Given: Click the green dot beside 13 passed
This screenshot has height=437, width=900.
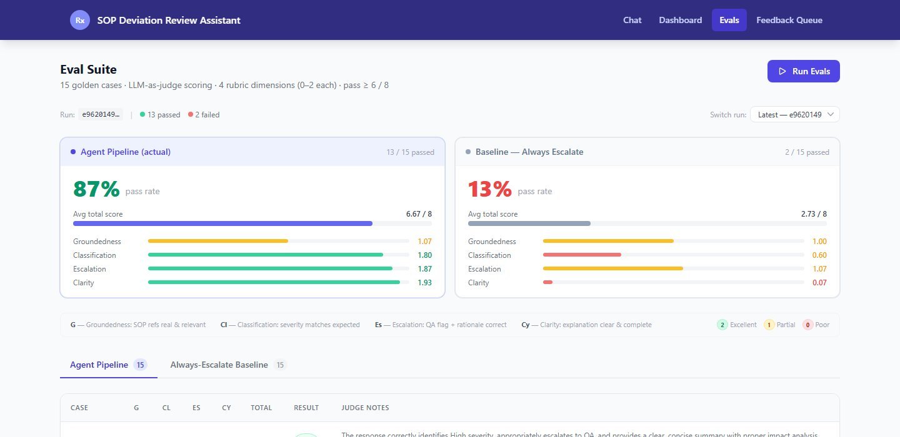Looking at the screenshot, I should click(x=142, y=114).
